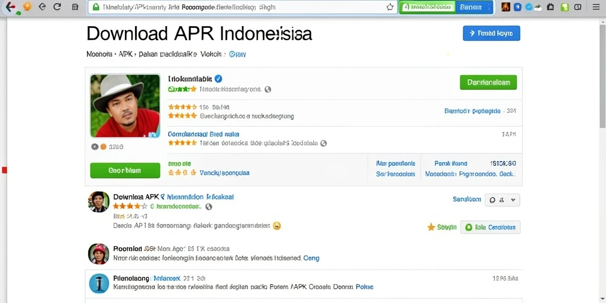
Task: Open the Comolantrad Bred wala link
Action: tap(204, 134)
